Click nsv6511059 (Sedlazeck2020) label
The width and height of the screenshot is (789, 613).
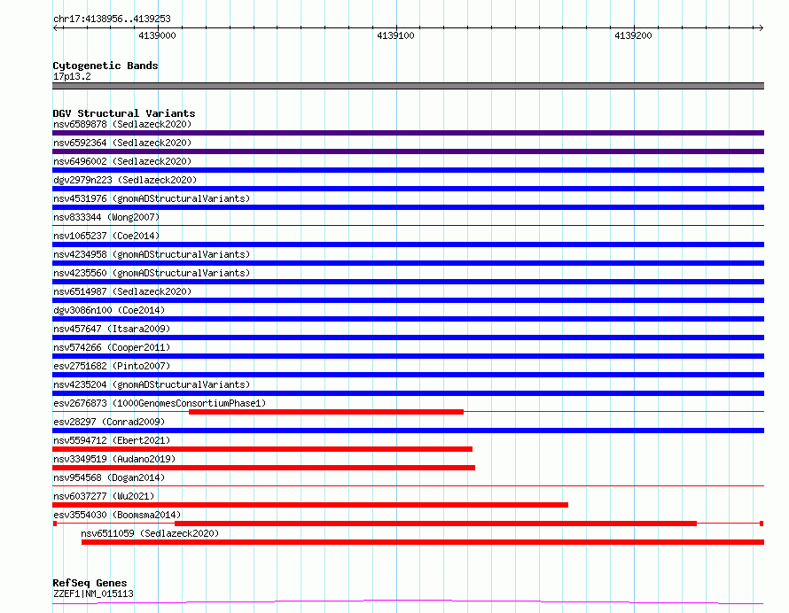[x=150, y=533]
